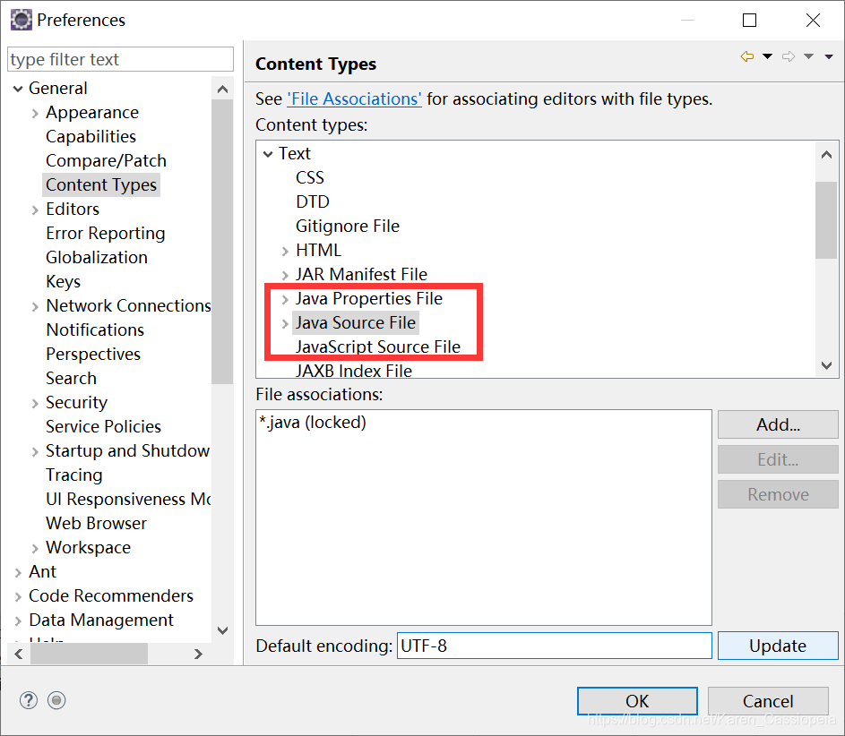Click the preference tree scroll right arrow

coord(198,654)
